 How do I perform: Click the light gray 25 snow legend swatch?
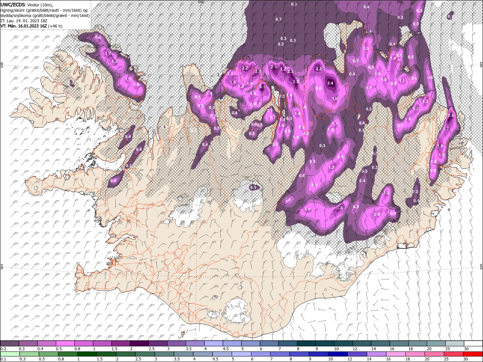[455, 343]
